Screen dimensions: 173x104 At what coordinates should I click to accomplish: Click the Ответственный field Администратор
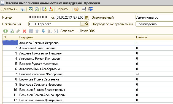pos(154,18)
